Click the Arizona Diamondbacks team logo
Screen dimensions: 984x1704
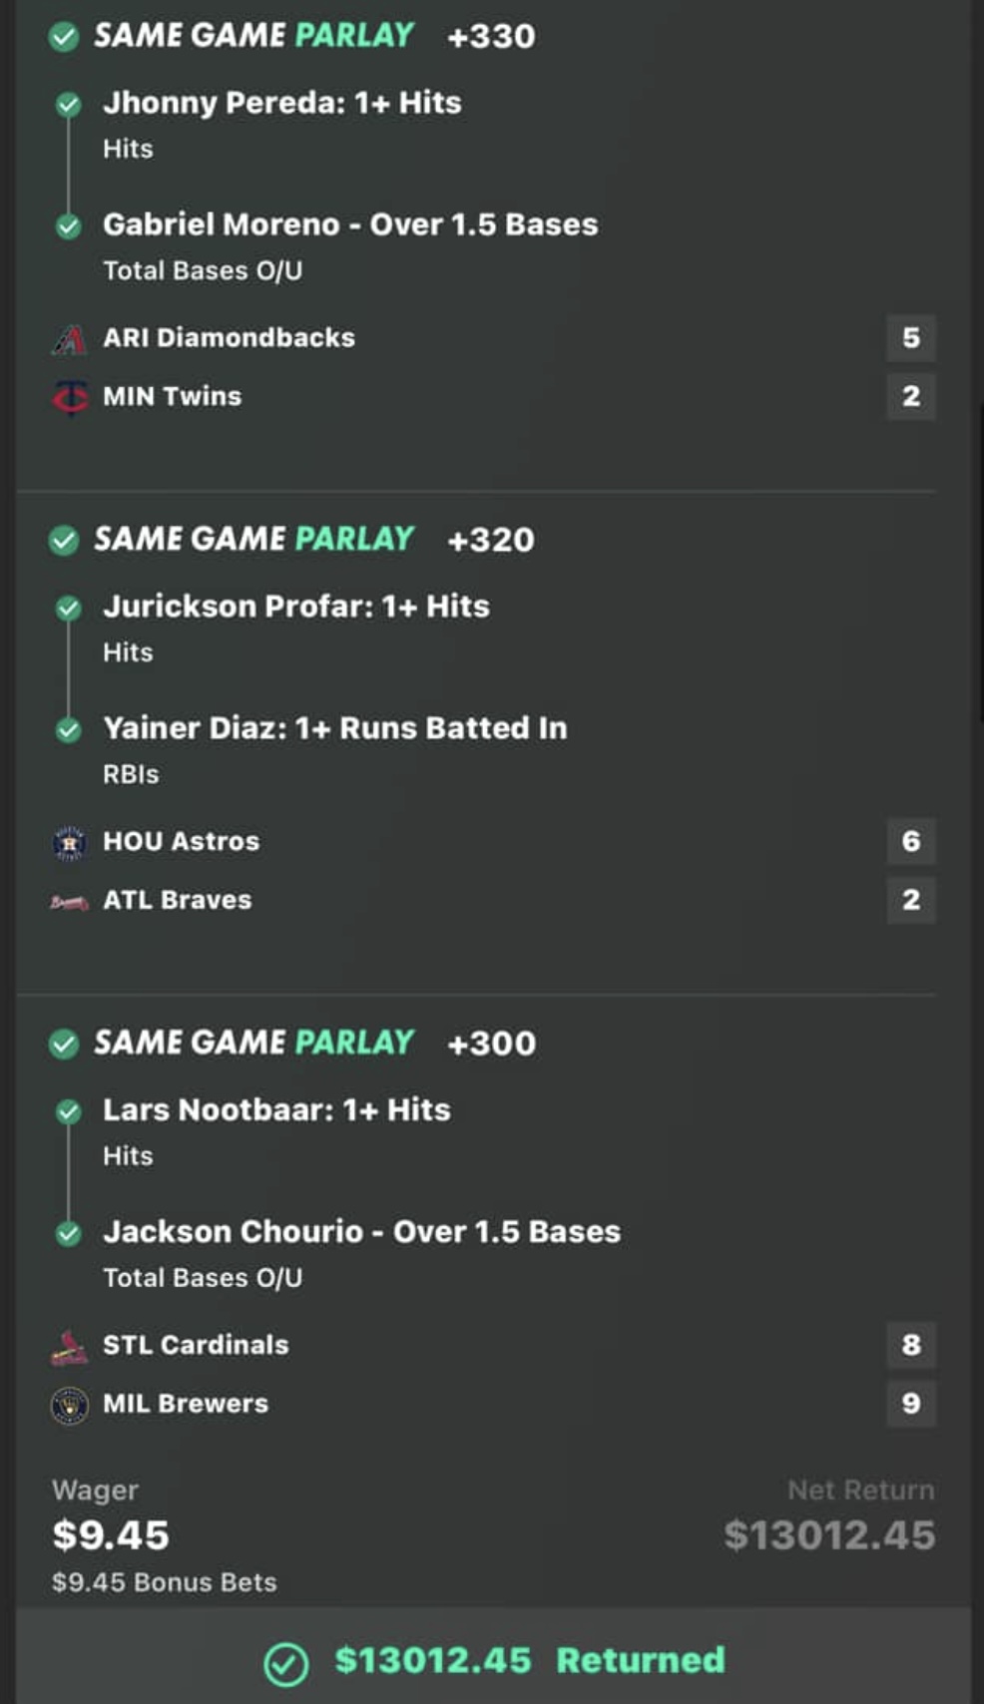click(x=69, y=339)
